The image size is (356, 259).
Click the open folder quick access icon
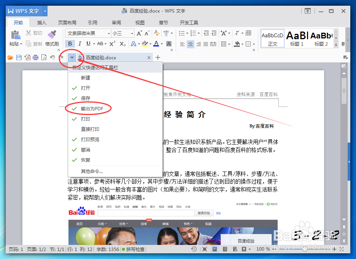tap(10, 58)
